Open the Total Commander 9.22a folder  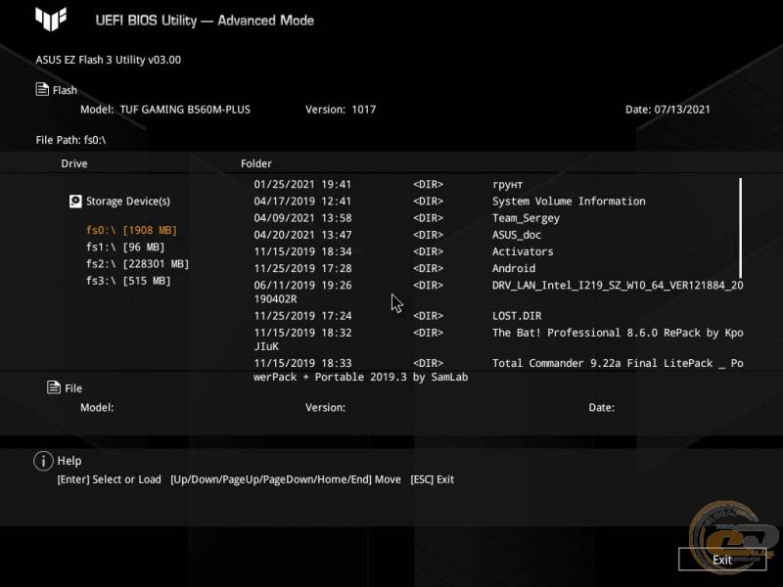(x=498, y=370)
